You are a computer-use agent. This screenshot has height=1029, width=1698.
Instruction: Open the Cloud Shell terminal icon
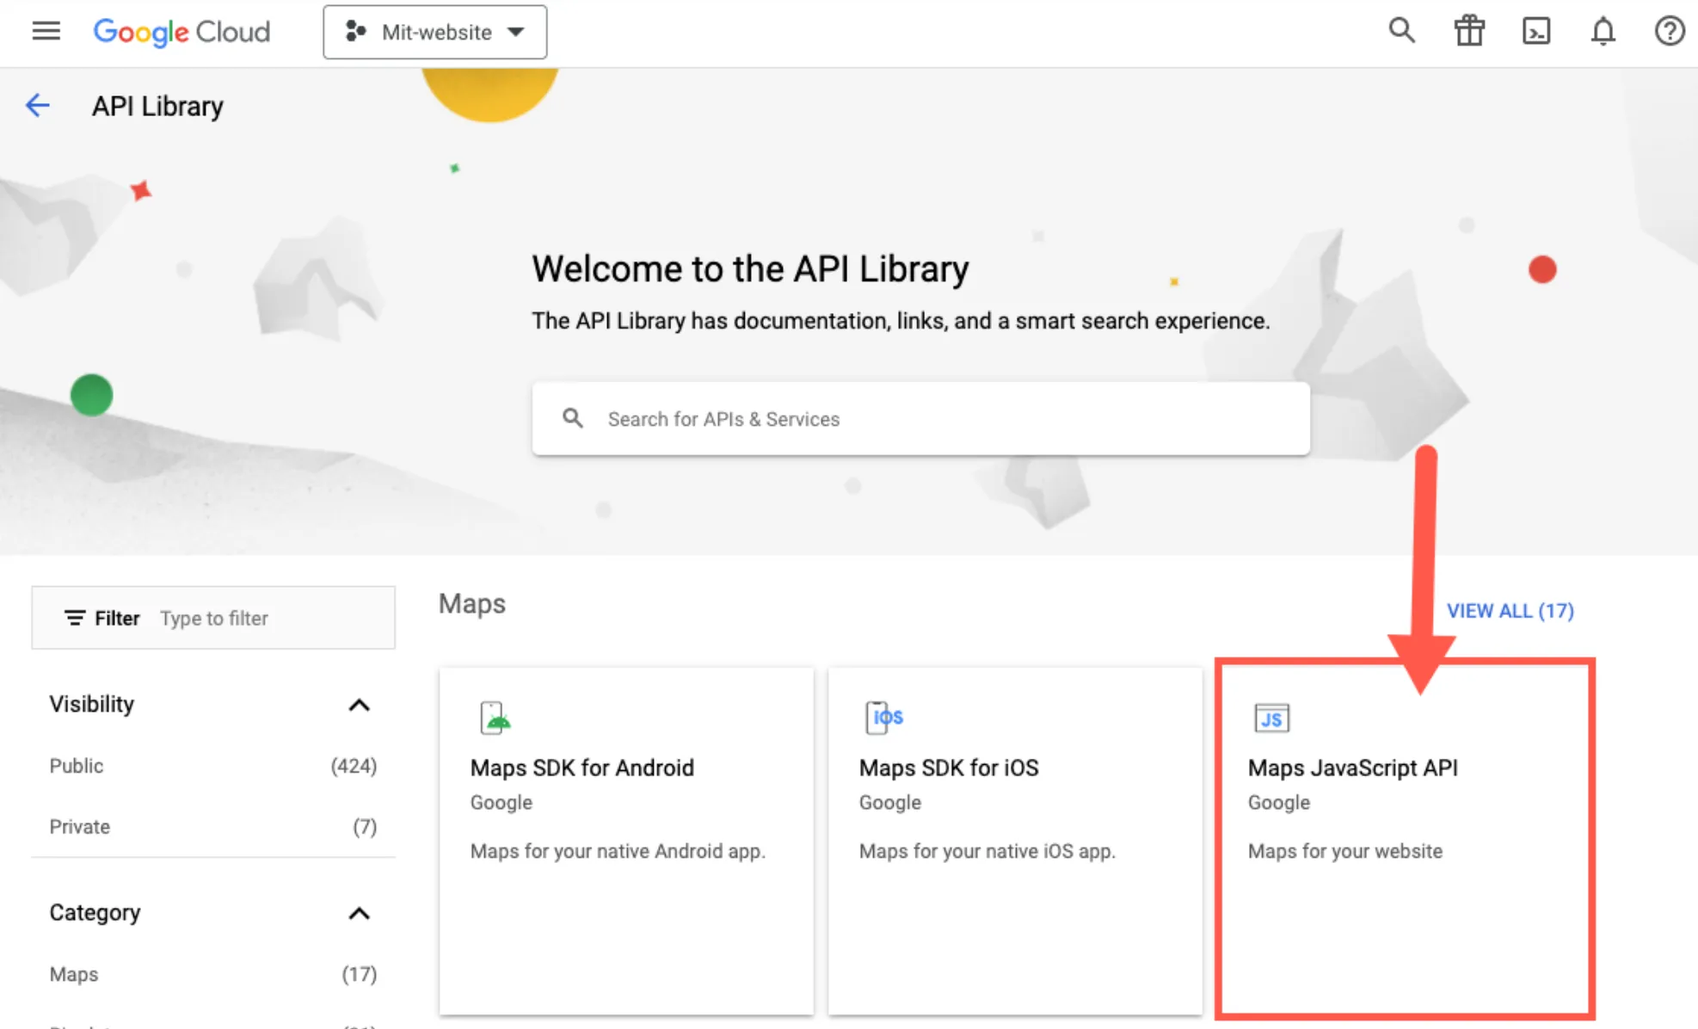1536,31
